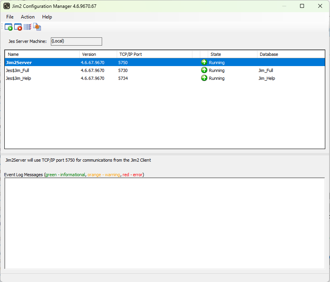Click inside the Event Log Messages box
Viewport: 330px width, 282px height.
pyautogui.click(x=164, y=223)
